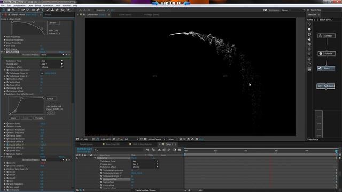Toggle stopwatch for Color offset in Effect Controls
Screen dimensions: 342x192
pyautogui.click(x=7, y=85)
